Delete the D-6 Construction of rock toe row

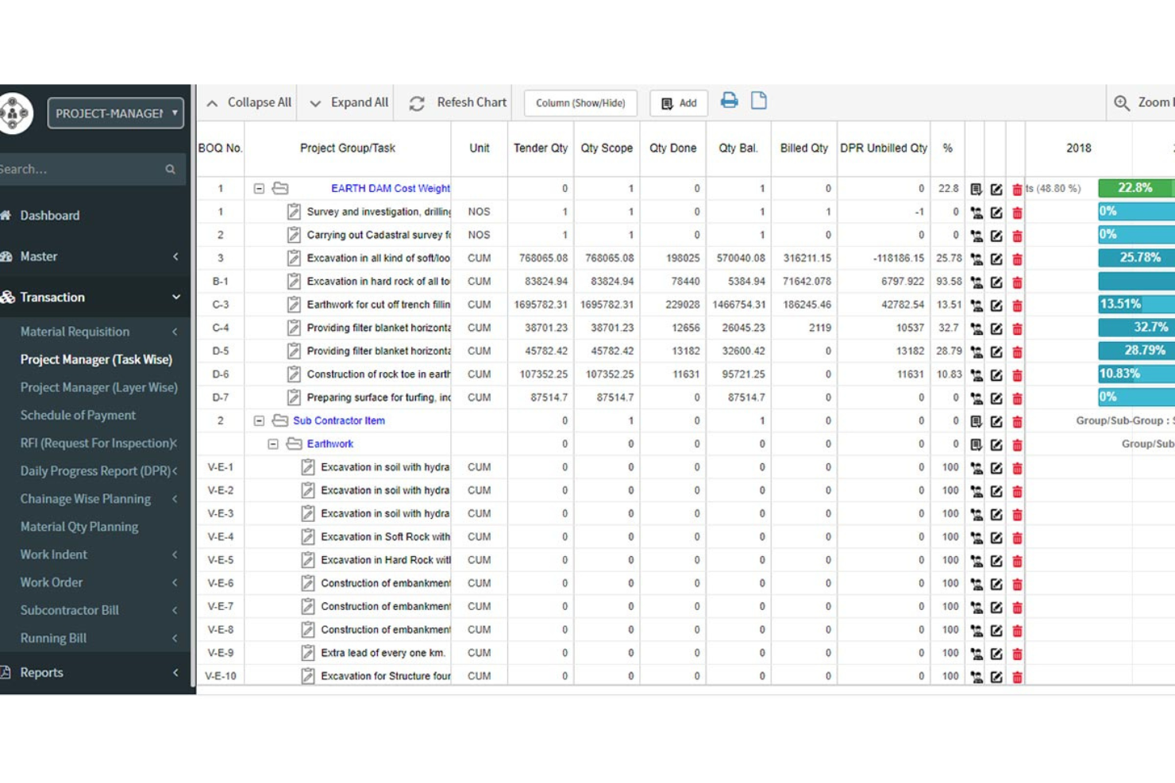coord(1017,374)
